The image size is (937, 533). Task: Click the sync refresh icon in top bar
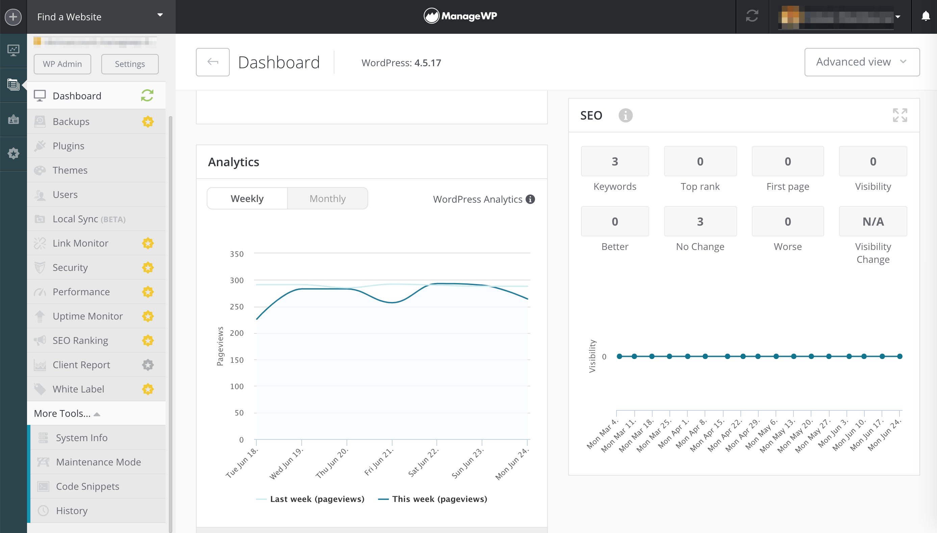click(x=752, y=16)
